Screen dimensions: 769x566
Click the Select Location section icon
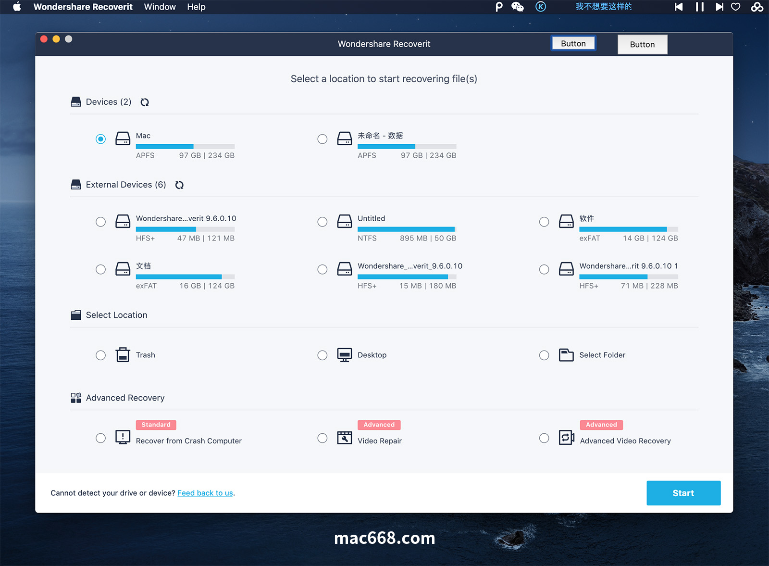pyautogui.click(x=76, y=315)
